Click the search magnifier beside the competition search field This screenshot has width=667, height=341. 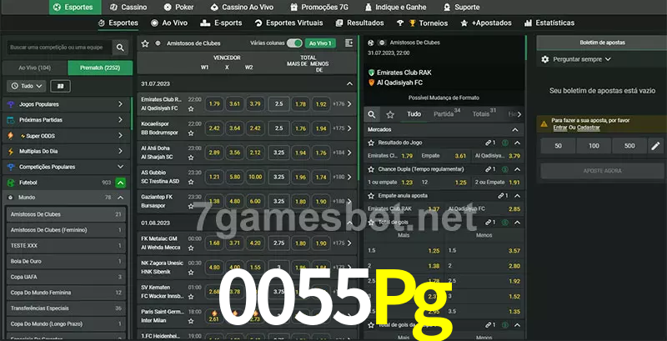pyautogui.click(x=122, y=48)
